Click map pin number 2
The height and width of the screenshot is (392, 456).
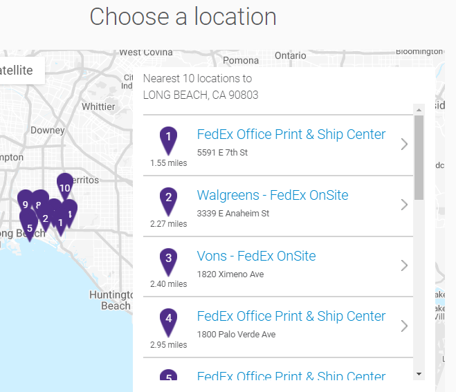[x=46, y=220]
